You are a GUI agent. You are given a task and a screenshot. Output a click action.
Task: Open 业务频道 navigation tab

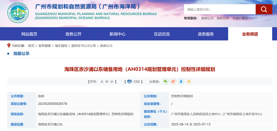point(250,34)
